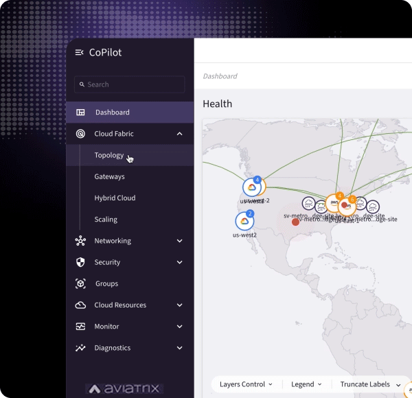412x398 pixels.
Task: Click the Groups cube icon
Action: (x=80, y=283)
